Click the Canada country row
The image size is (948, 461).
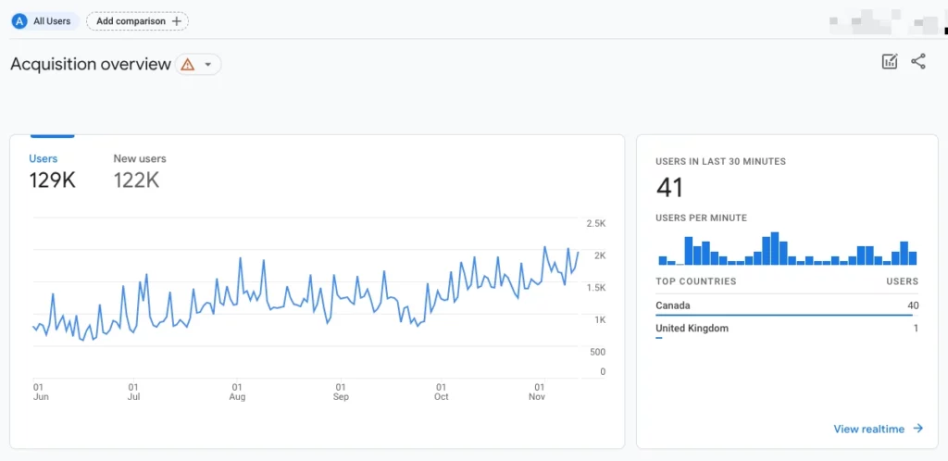(x=787, y=307)
